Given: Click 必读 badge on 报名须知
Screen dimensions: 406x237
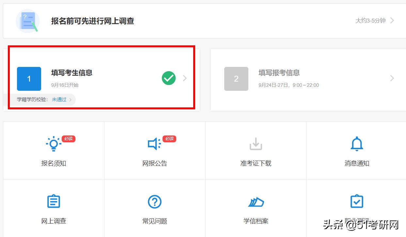Looking at the screenshot, I should click(x=69, y=139).
